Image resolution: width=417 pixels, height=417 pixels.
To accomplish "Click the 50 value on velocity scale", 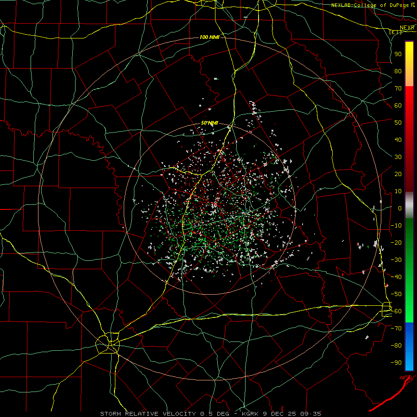I will (398, 123).
